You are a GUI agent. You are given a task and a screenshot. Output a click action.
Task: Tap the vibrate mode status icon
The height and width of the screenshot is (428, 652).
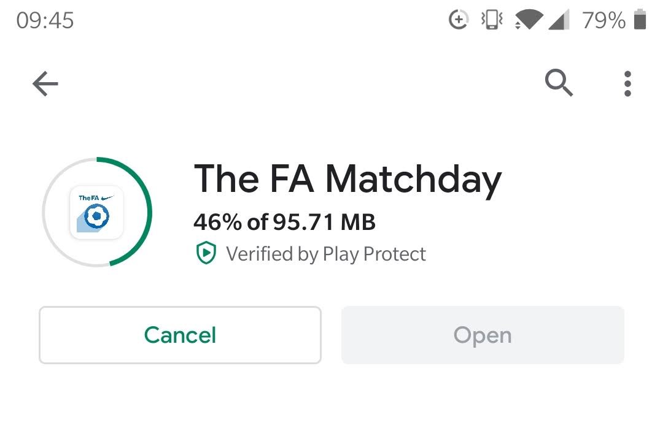click(492, 20)
